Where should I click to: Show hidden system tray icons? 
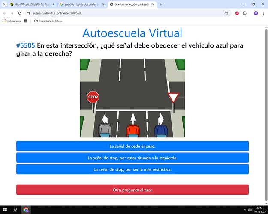[x=244, y=210]
